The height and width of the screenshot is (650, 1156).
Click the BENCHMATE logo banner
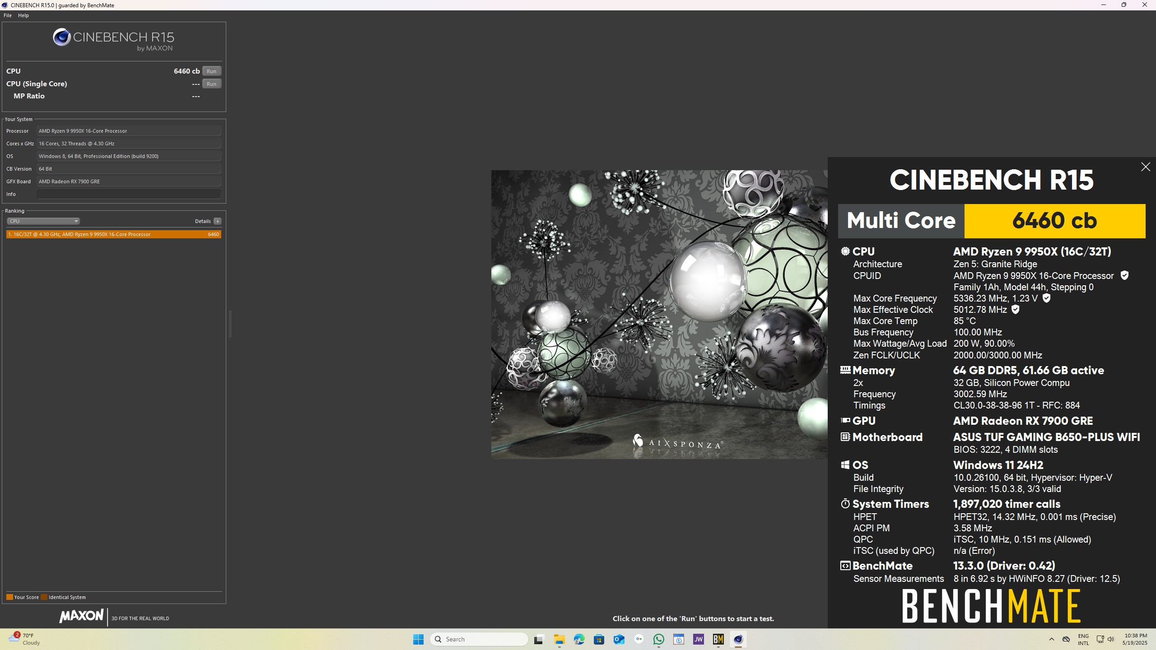991,606
